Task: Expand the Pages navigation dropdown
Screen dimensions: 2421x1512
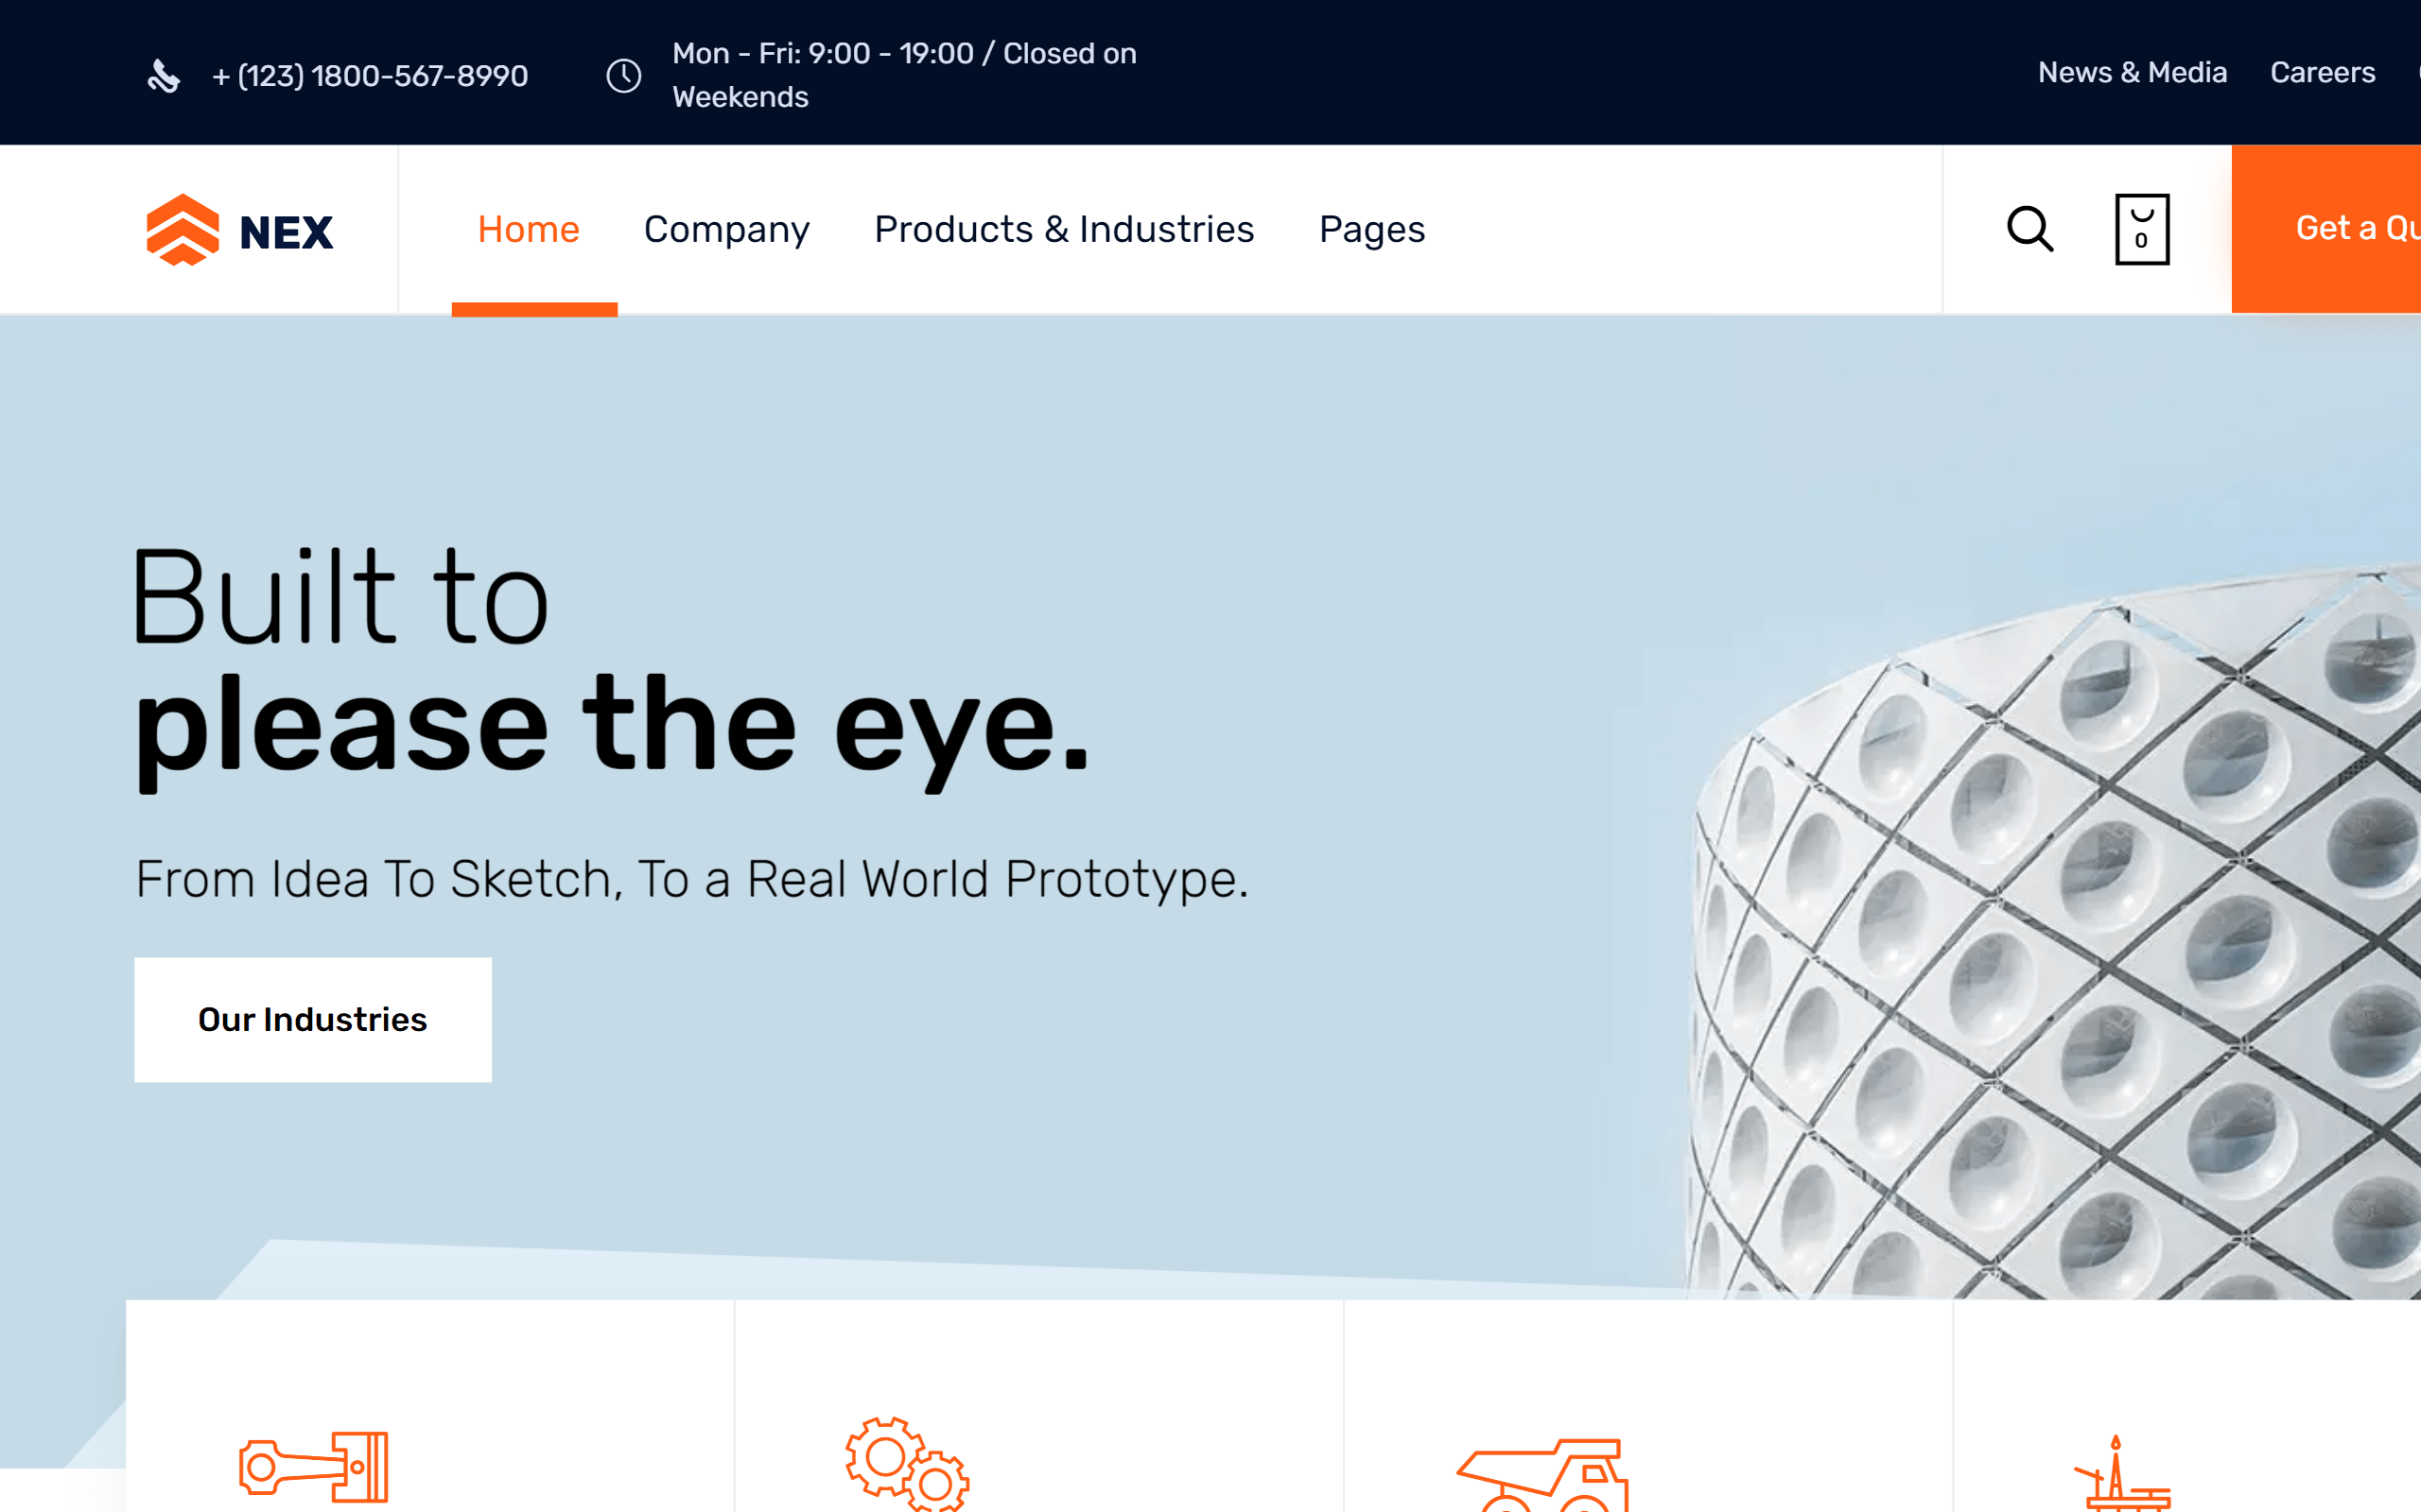Action: click(x=1371, y=229)
